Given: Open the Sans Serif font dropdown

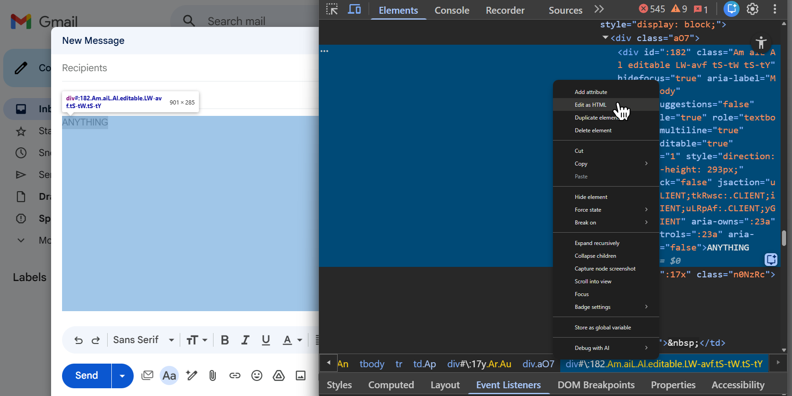Looking at the screenshot, I should (144, 340).
